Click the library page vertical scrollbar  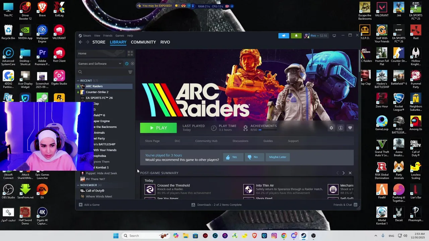[x=360, y=60]
